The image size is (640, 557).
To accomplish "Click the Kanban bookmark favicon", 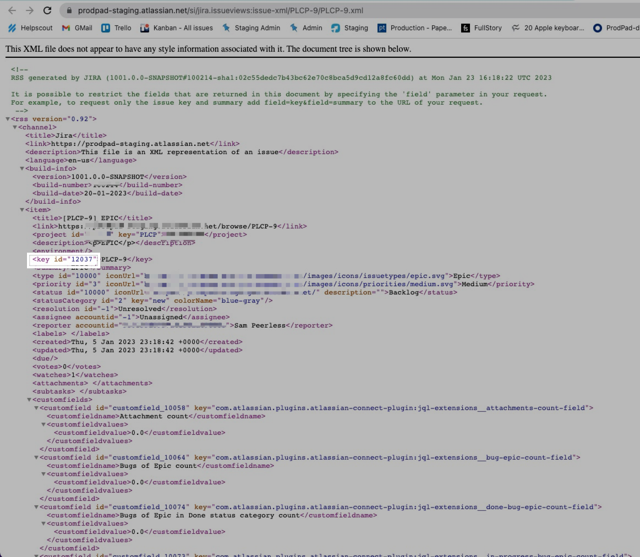I will tap(145, 28).
